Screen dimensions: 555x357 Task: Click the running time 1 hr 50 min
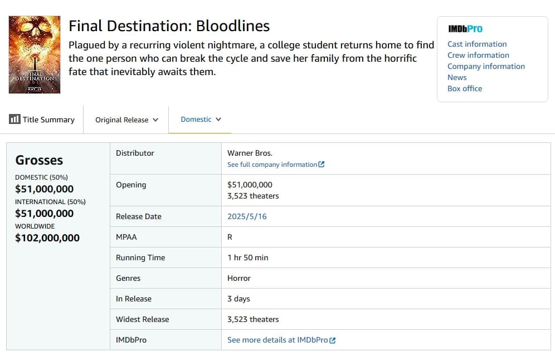coord(248,258)
